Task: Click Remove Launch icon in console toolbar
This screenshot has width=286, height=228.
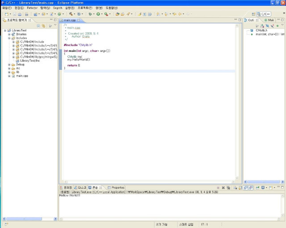Action: (x=223, y=187)
